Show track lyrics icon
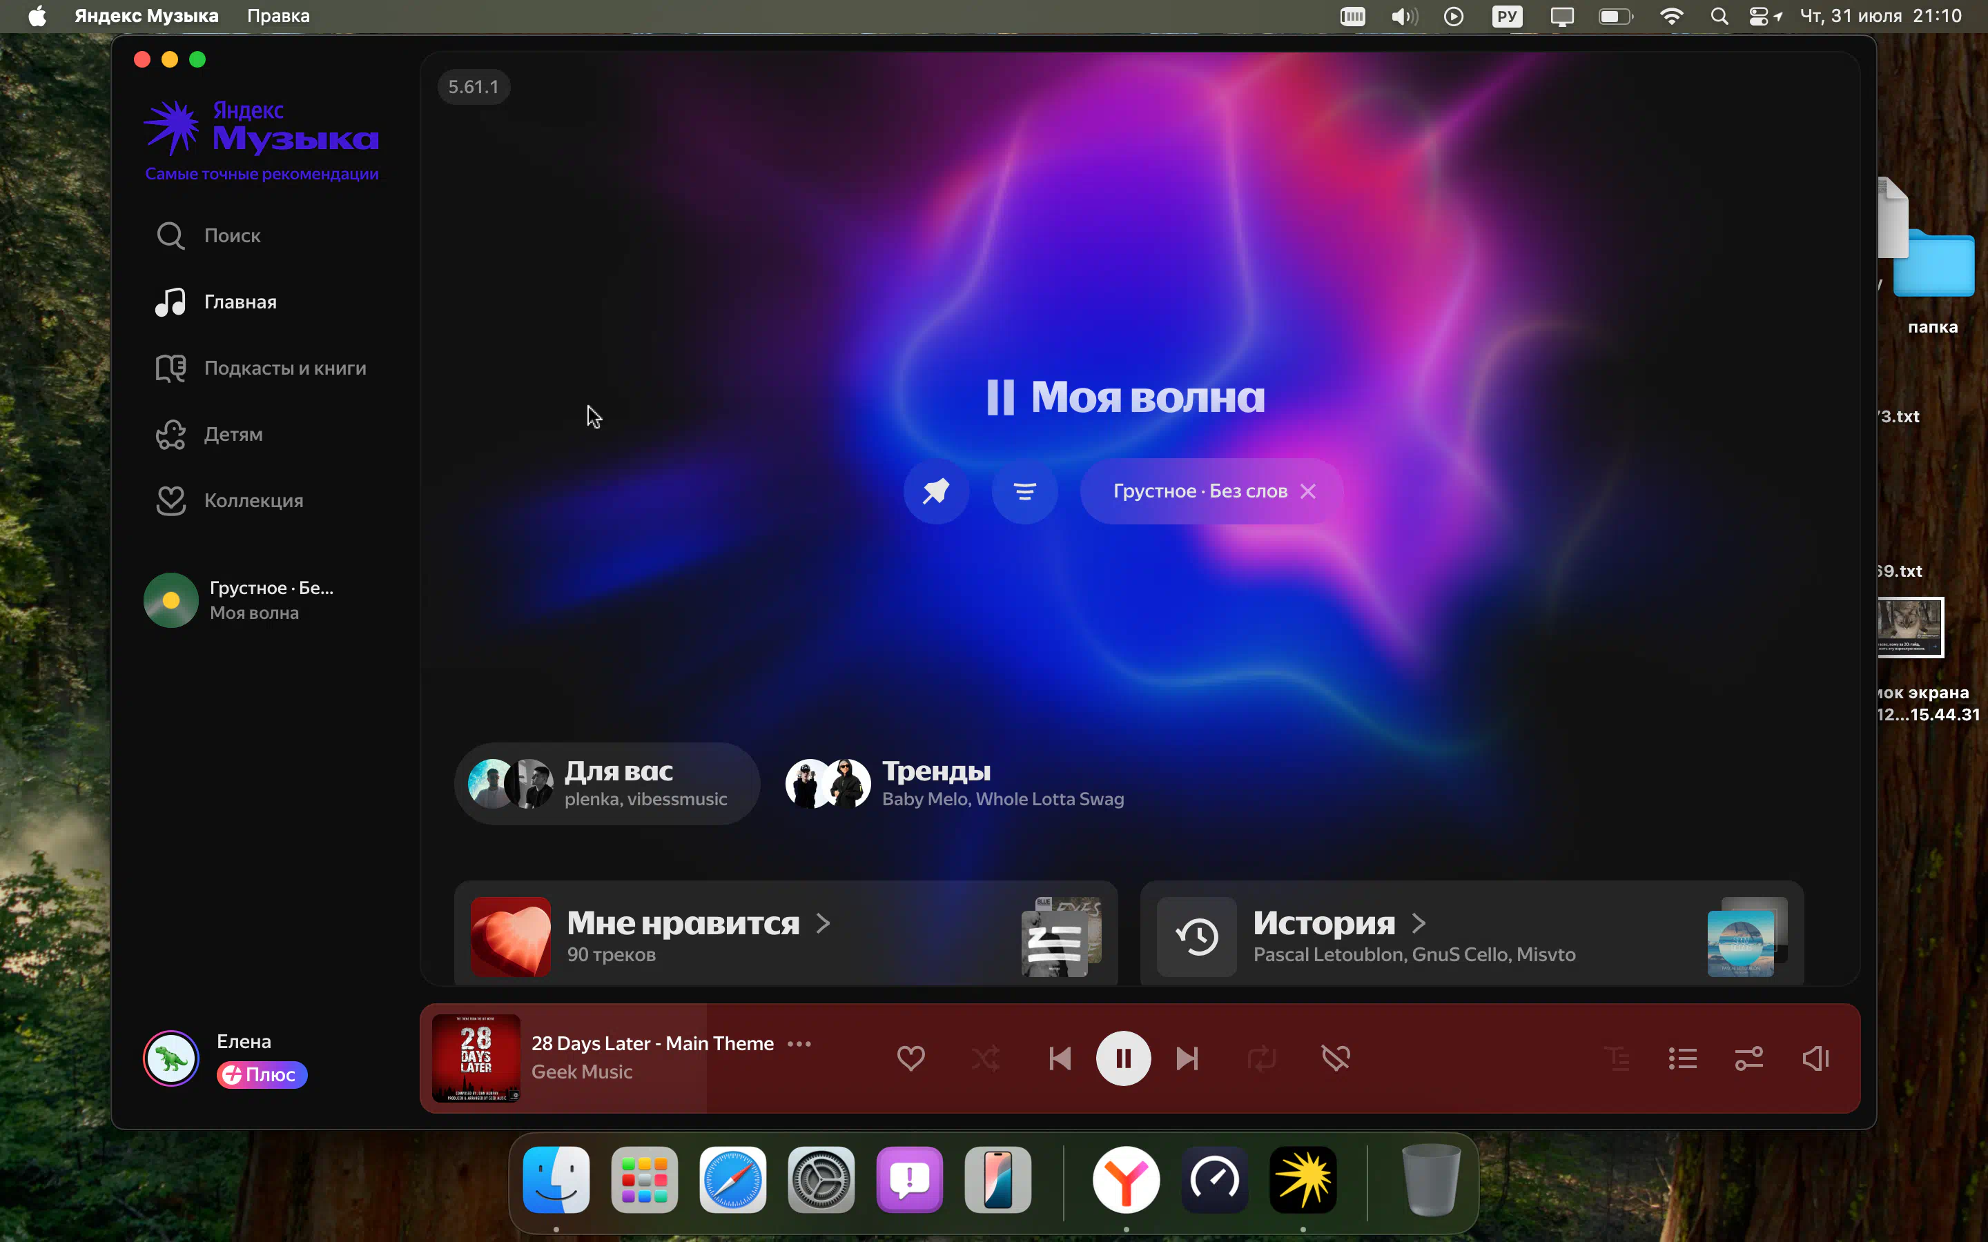 (1617, 1058)
